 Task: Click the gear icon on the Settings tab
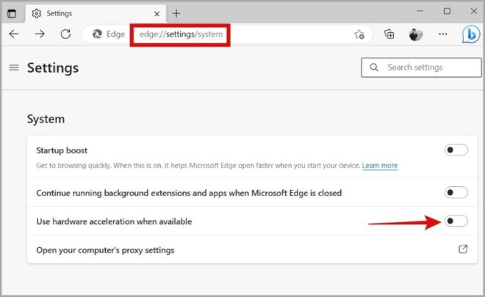(x=37, y=13)
